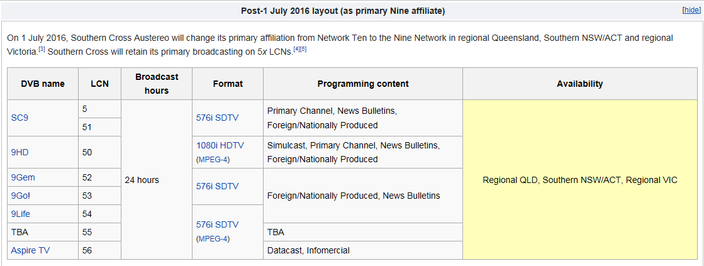
Task: Follow the 9Gem link
Action: pos(23,177)
